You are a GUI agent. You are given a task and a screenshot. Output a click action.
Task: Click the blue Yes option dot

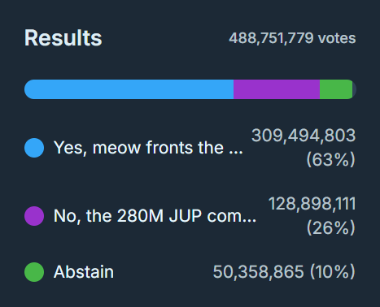coord(34,148)
